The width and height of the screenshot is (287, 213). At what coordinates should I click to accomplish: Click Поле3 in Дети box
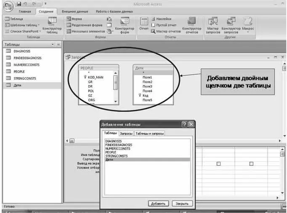point(147,87)
